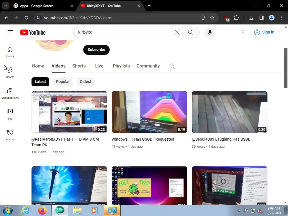288x216 pixels.
Task: Open the Windows Start button
Action: click(7, 210)
